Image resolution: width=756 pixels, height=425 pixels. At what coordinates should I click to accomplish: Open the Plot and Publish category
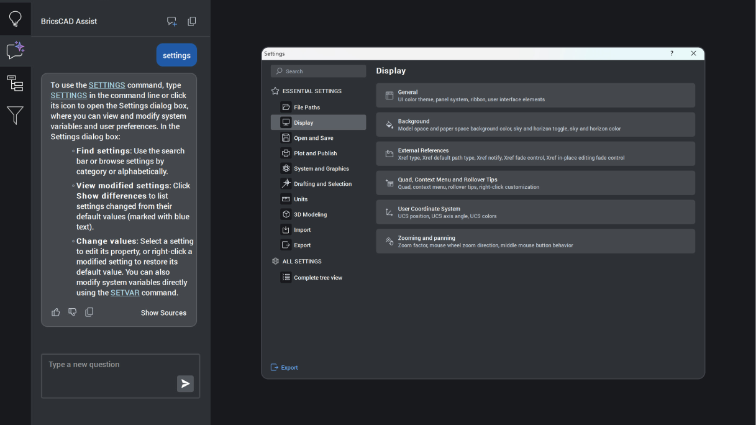coord(318,153)
